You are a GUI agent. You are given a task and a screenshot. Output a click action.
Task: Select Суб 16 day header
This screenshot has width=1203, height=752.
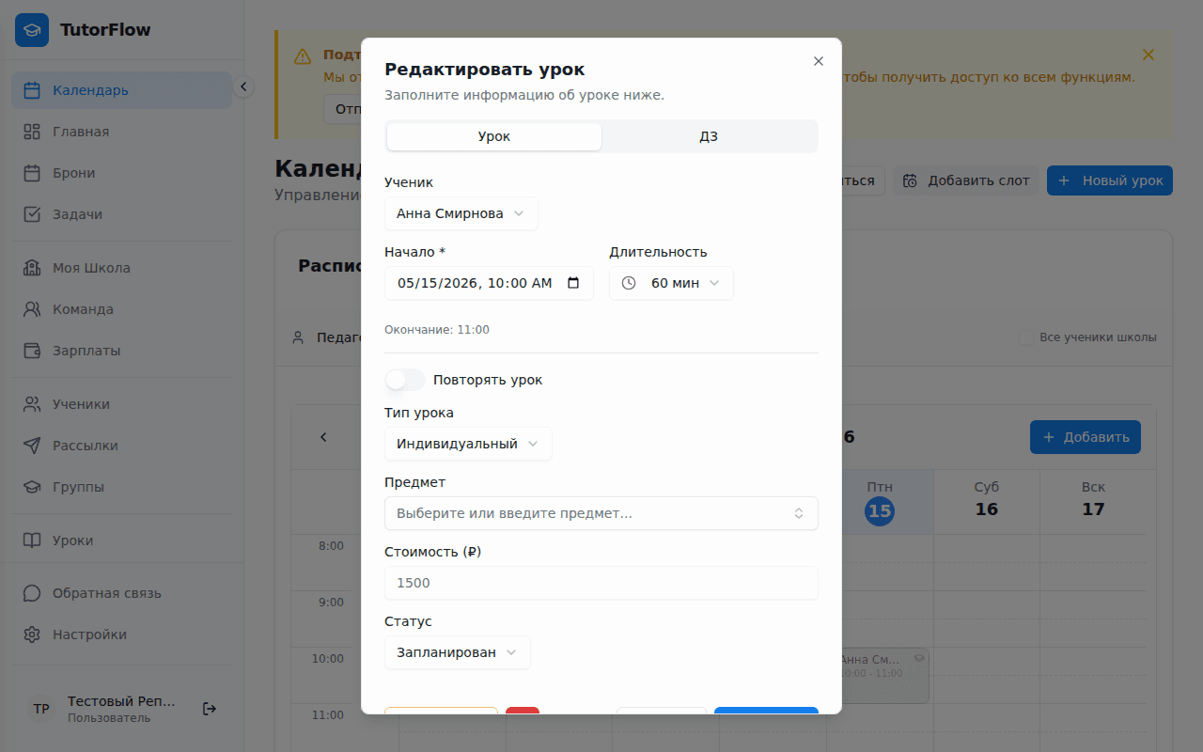tap(987, 502)
